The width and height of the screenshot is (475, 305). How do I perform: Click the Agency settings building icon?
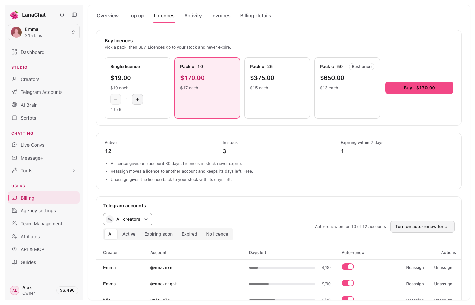14,210
